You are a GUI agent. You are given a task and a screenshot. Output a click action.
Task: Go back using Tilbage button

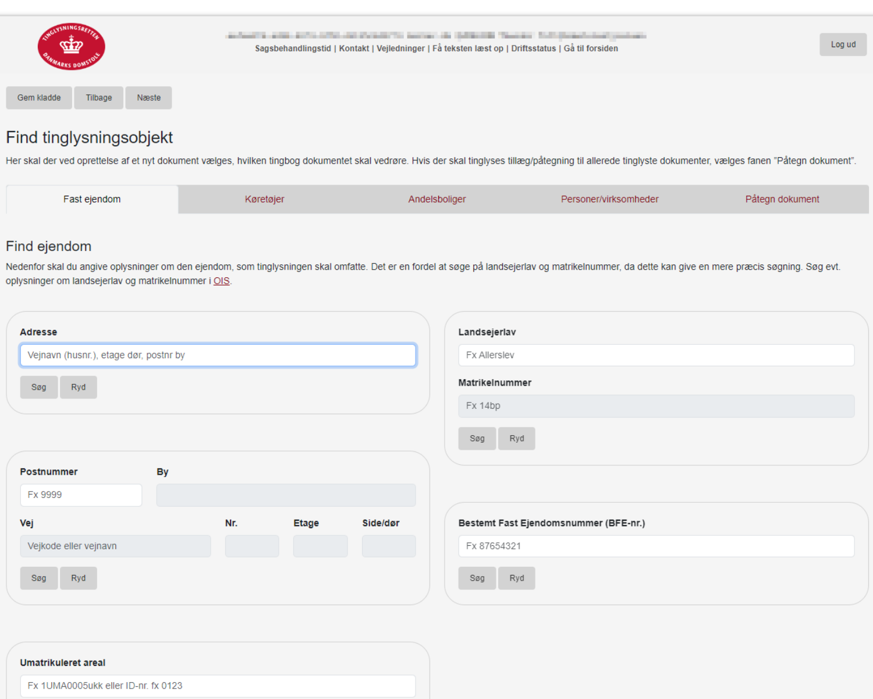click(99, 98)
